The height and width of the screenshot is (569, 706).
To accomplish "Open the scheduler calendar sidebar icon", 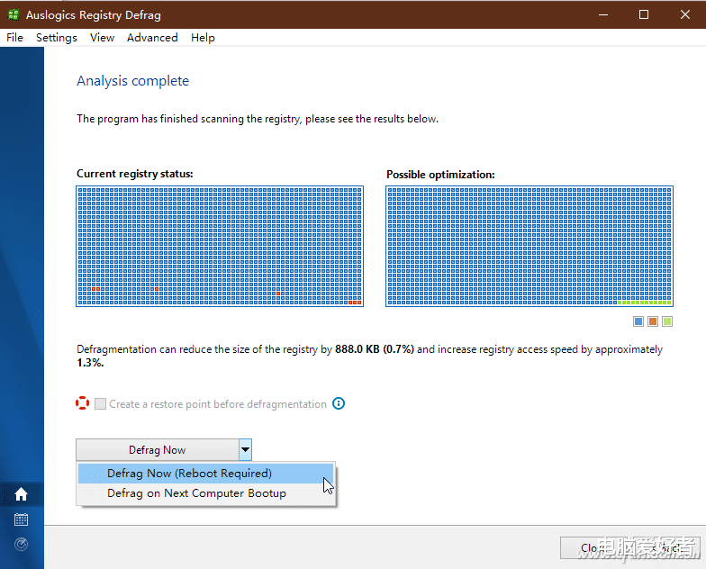I will 22,519.
